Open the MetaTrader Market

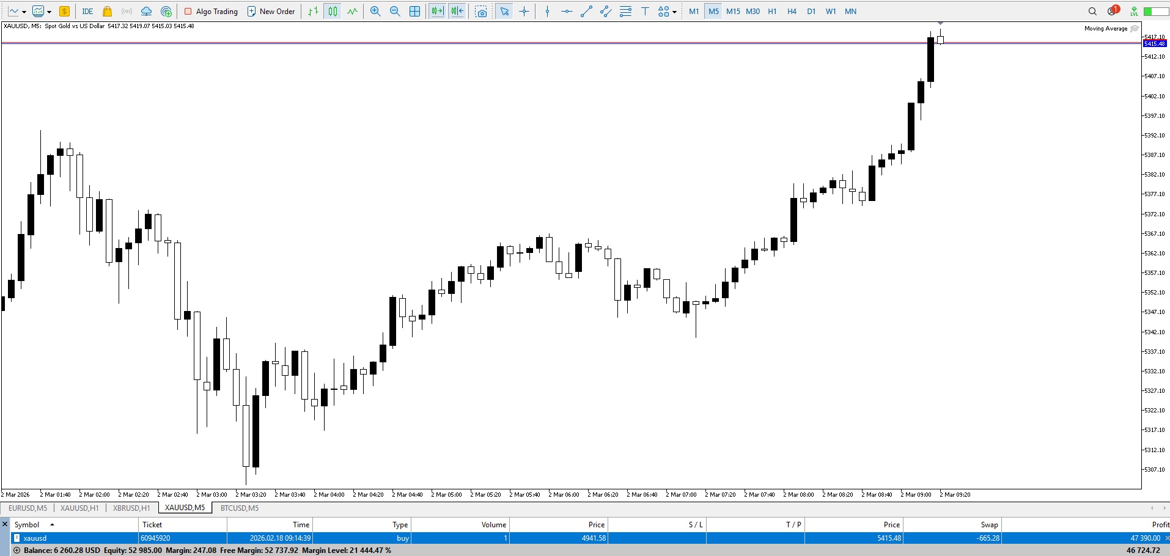coord(107,11)
